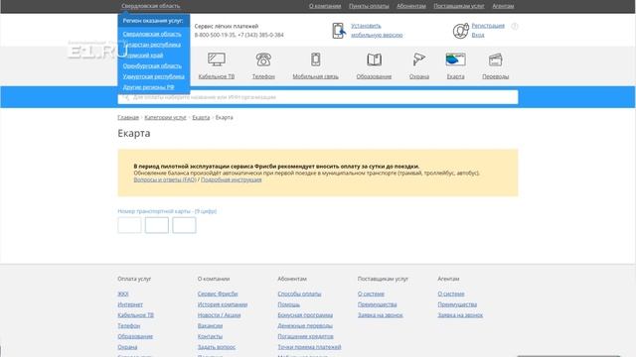Click the Мобильная связь category label
The height and width of the screenshot is (357, 636).
coord(316,76)
